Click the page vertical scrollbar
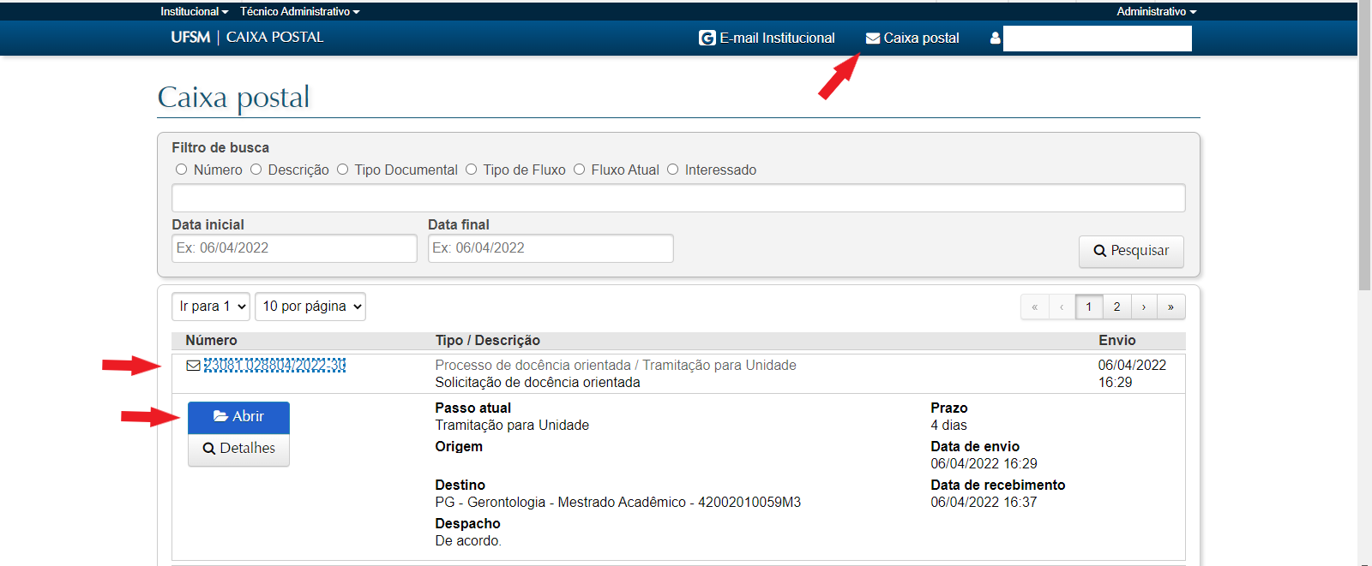Image resolution: width=1372 pixels, height=566 pixels. tap(1364, 171)
